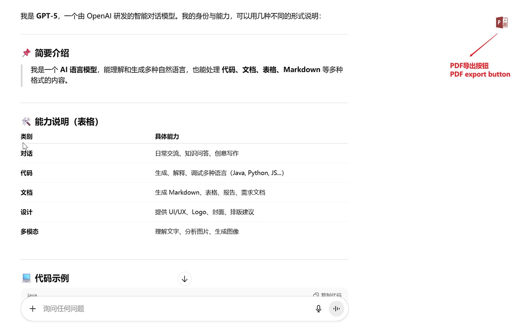Click the 代码 table cell

26,173
